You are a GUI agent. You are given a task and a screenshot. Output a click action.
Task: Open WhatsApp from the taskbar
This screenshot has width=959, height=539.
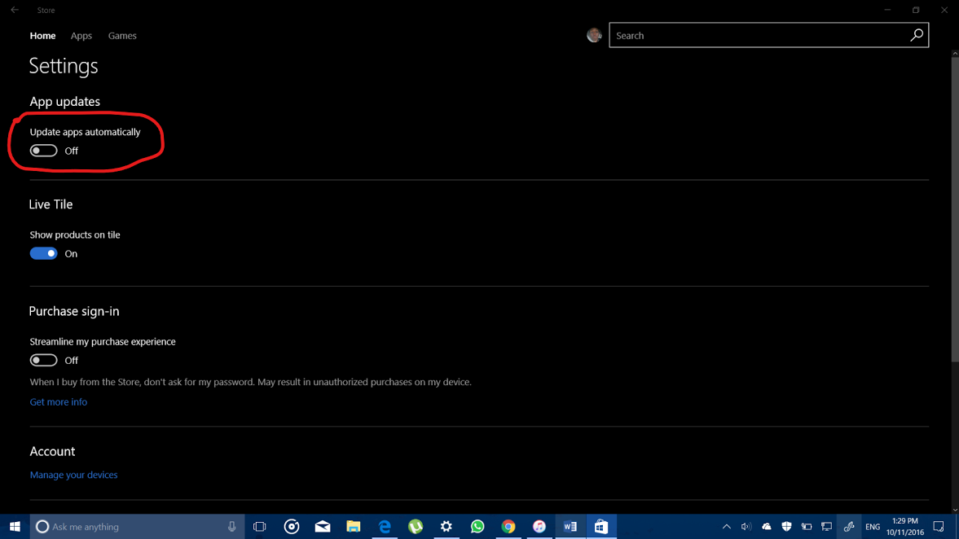coord(477,527)
